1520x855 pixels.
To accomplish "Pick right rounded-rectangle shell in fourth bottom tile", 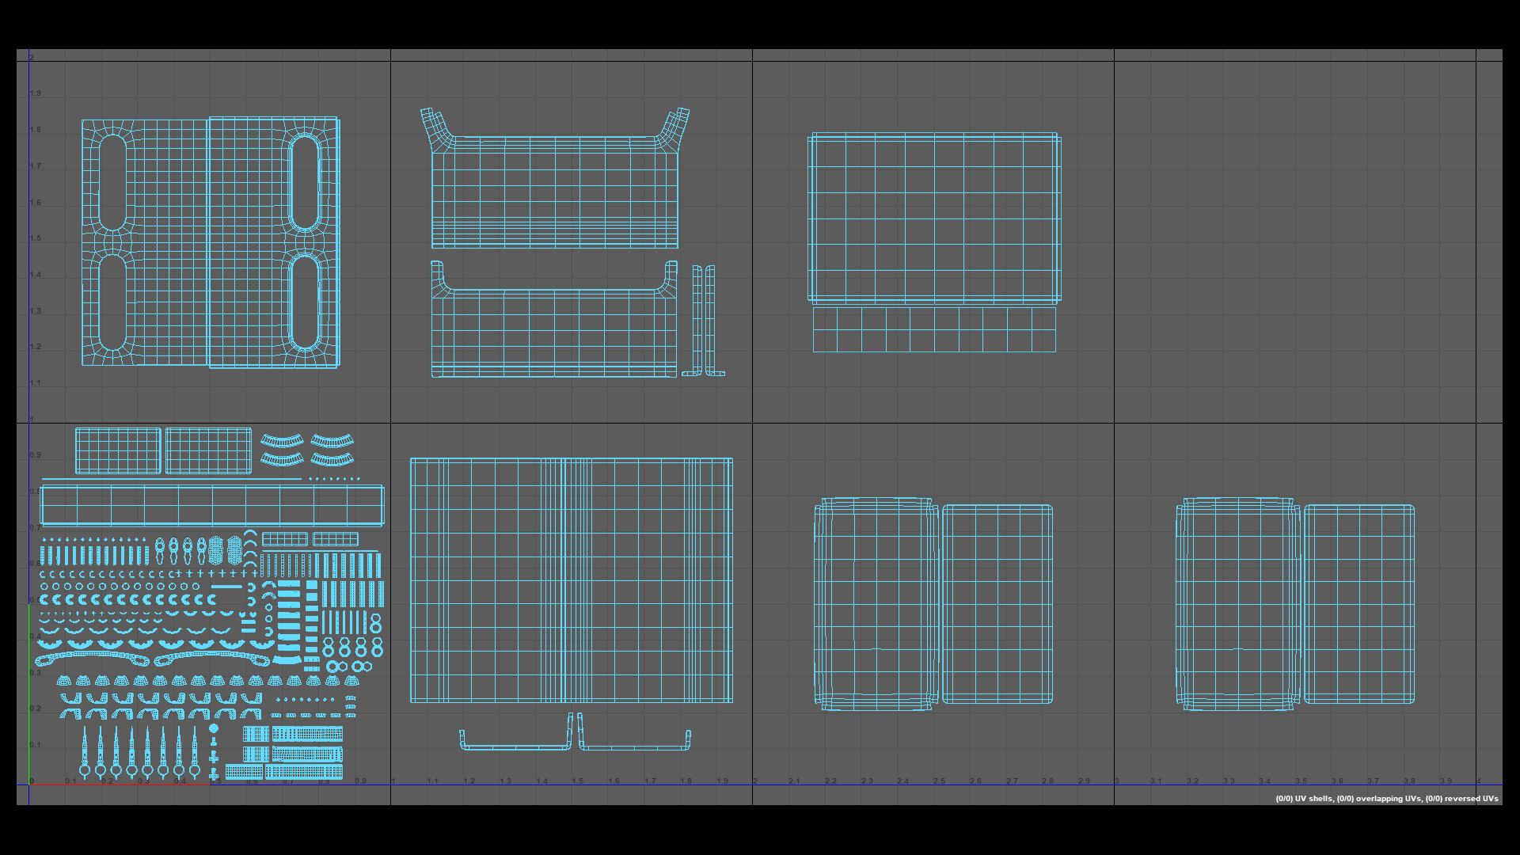I will 1359,604.
